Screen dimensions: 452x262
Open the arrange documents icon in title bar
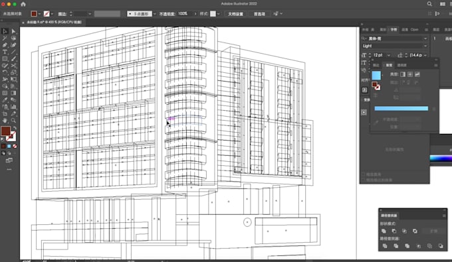pyautogui.click(x=443, y=4)
